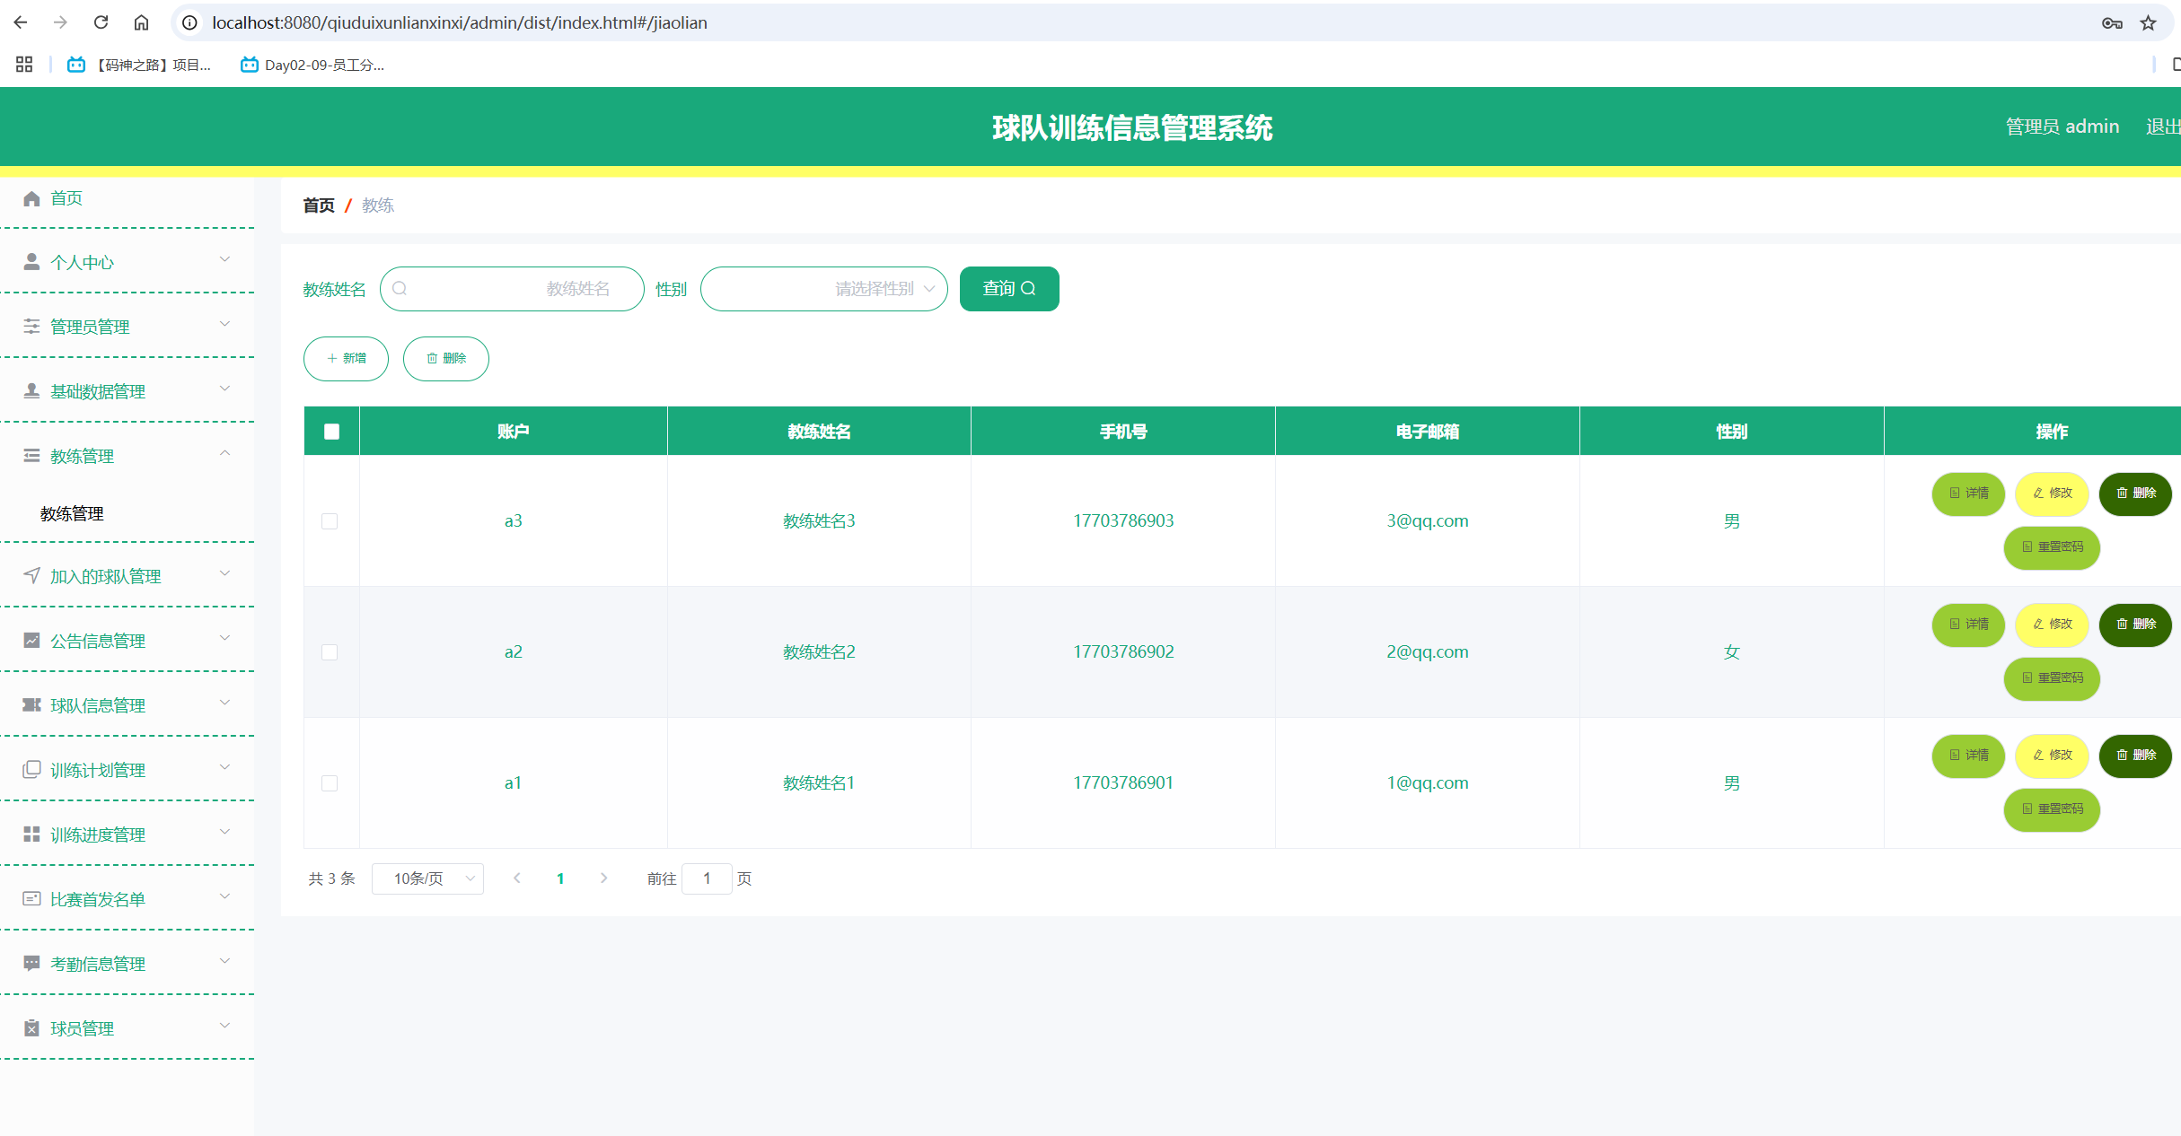Open the 首页 home icon in sidebar

point(31,198)
